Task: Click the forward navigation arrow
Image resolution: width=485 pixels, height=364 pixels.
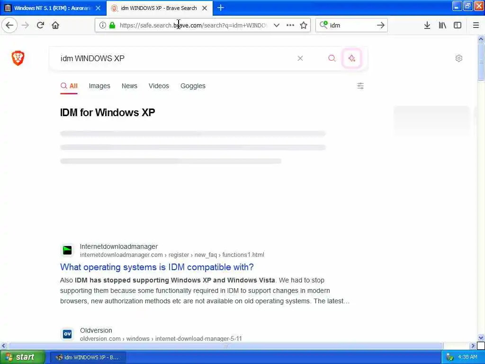Action: coord(26,25)
